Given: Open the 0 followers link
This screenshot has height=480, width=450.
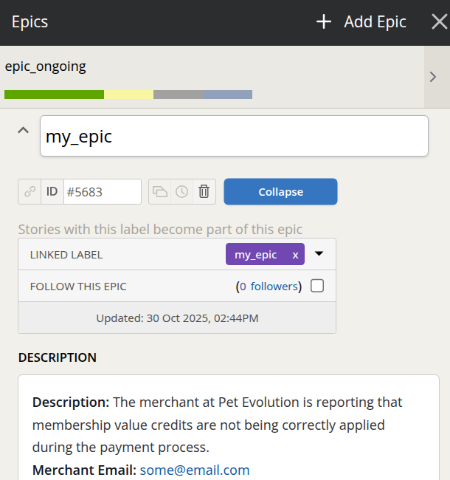Looking at the screenshot, I should [269, 287].
